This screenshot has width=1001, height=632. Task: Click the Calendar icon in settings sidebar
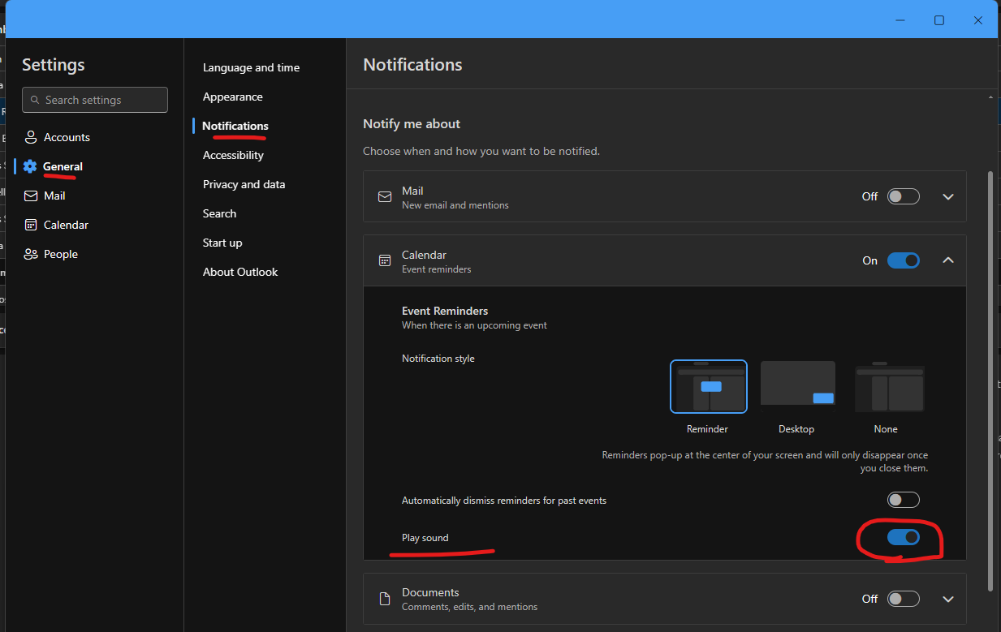pyautogui.click(x=30, y=225)
